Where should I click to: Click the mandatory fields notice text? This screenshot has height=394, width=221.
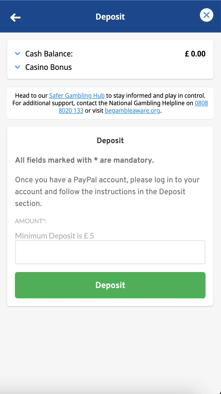pos(84,160)
